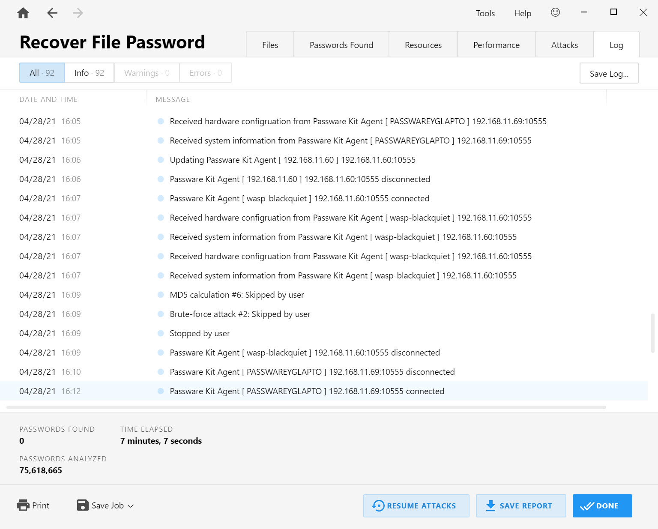Open the Performance tab
This screenshot has height=529, width=658.
click(x=496, y=45)
